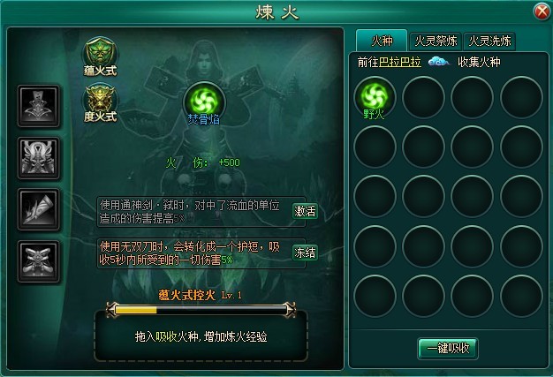Activate the 通神剑 skill with 激活

click(x=305, y=211)
